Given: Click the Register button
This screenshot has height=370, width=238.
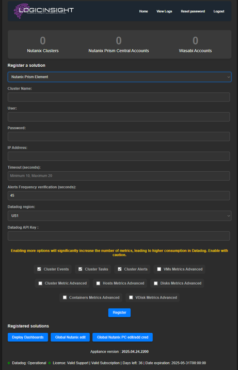Looking at the screenshot, I should 119,313.
